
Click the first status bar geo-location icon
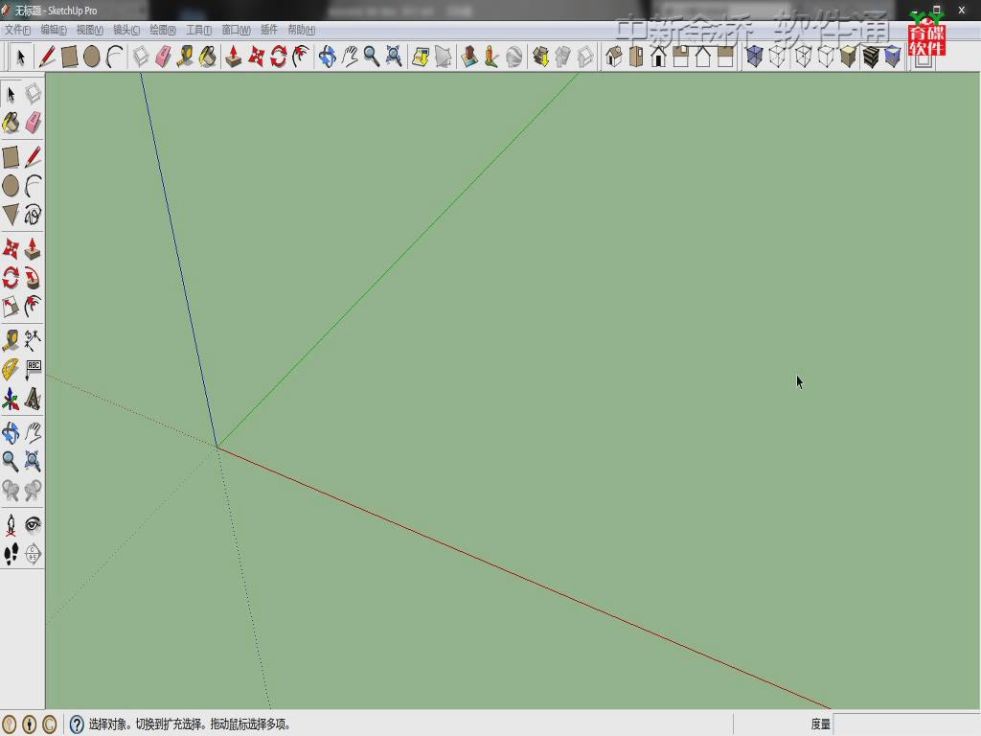coord(9,724)
